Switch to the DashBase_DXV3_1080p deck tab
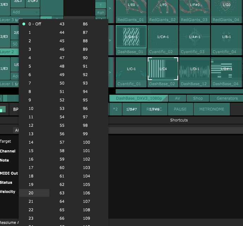This screenshot has width=243, height=226. pos(139,98)
